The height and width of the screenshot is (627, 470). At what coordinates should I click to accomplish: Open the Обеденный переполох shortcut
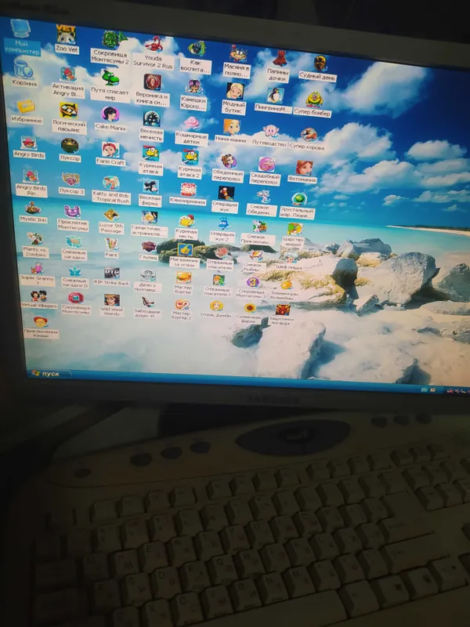click(228, 169)
